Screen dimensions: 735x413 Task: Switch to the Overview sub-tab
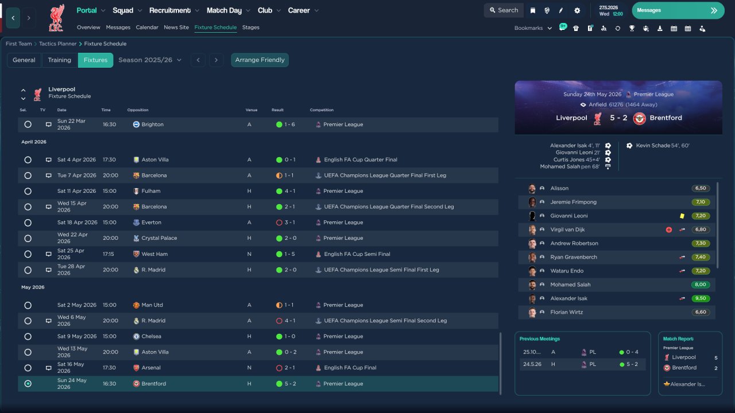point(88,28)
